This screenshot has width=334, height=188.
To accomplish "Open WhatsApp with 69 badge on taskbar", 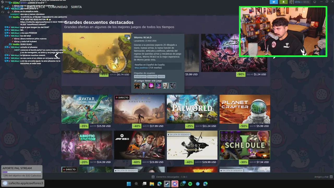I will [183, 184].
